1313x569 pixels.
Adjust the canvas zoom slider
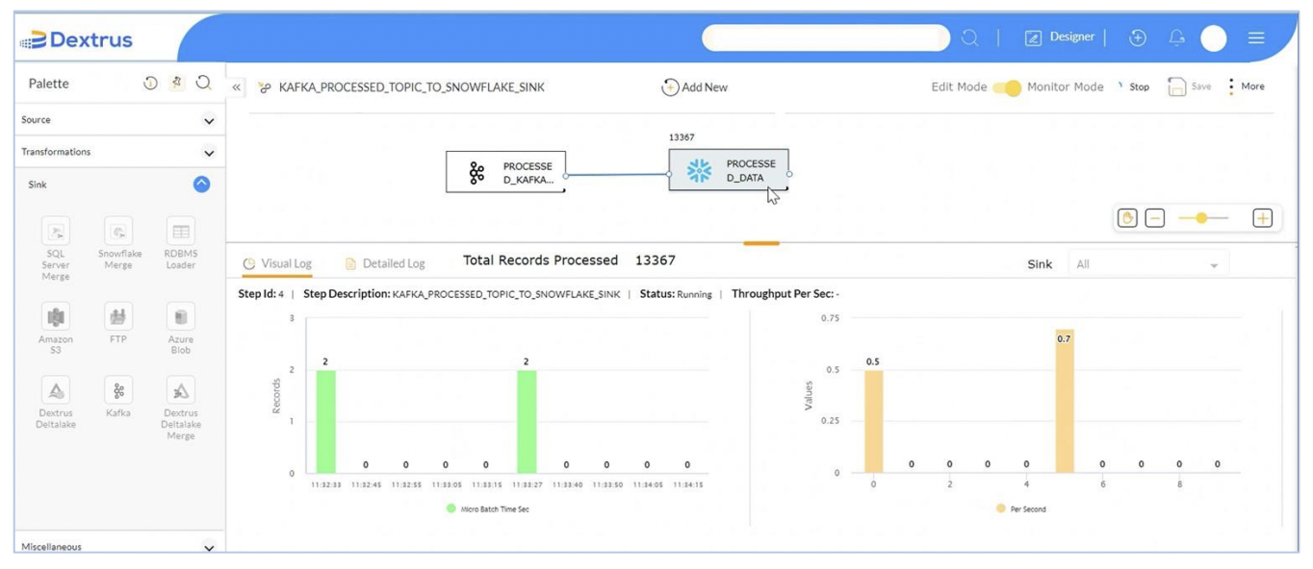coord(1203,218)
